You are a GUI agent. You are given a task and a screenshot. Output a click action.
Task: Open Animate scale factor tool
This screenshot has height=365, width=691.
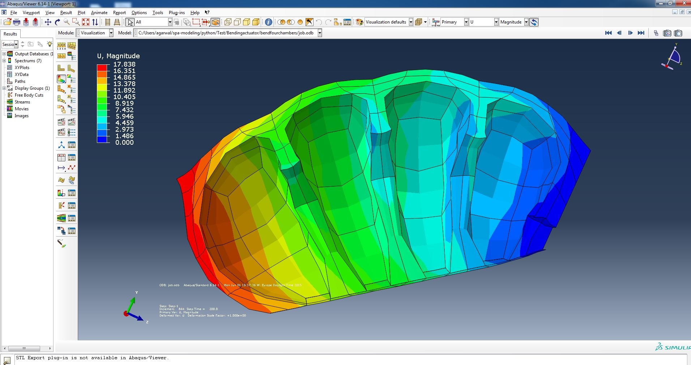tap(61, 122)
